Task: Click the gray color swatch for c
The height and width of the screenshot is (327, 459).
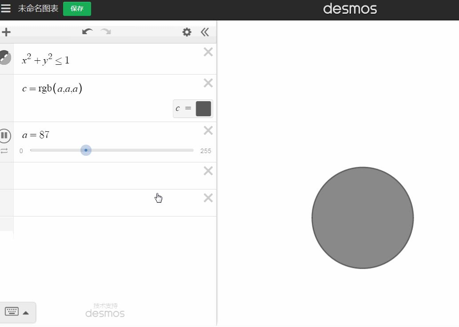Action: coord(204,109)
